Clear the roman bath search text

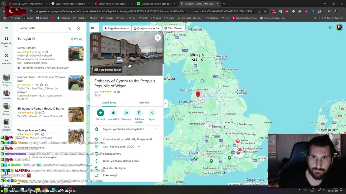click(78, 28)
